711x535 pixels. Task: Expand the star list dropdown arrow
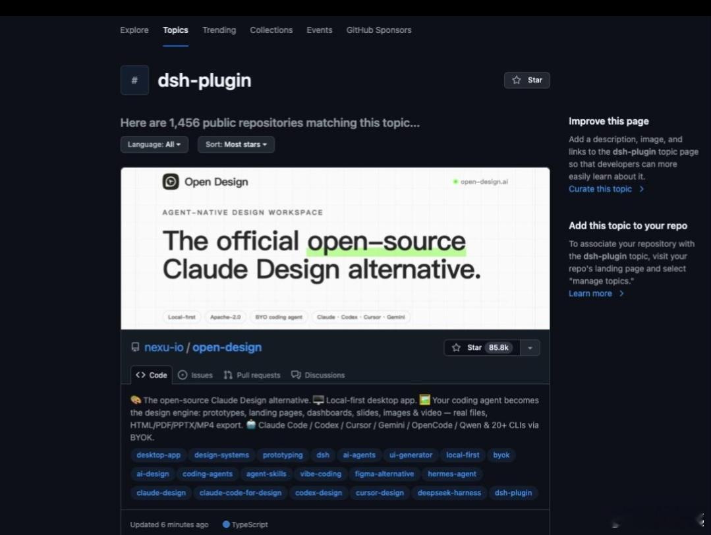pos(530,348)
